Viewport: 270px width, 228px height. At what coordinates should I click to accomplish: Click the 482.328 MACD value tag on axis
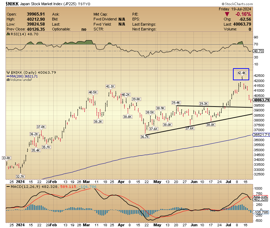260,199
